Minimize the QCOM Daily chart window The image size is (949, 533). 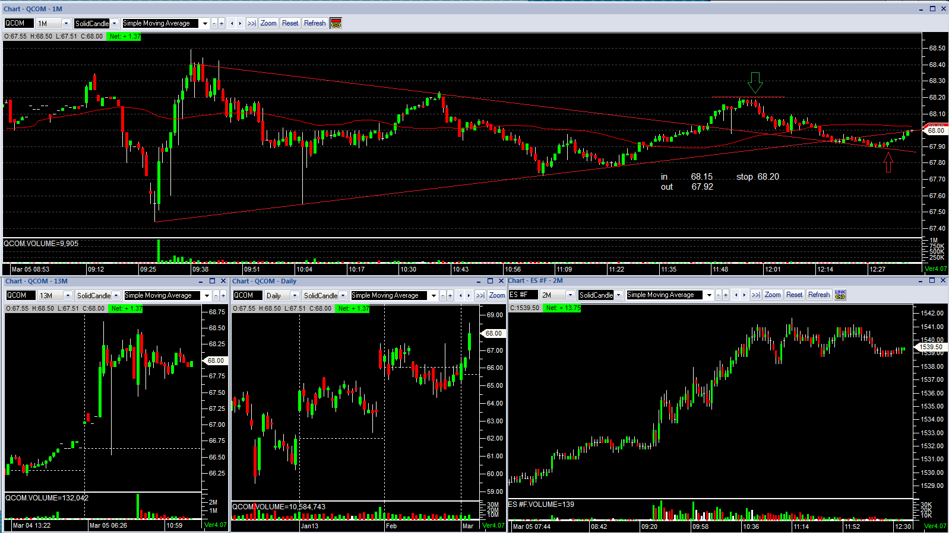[479, 281]
